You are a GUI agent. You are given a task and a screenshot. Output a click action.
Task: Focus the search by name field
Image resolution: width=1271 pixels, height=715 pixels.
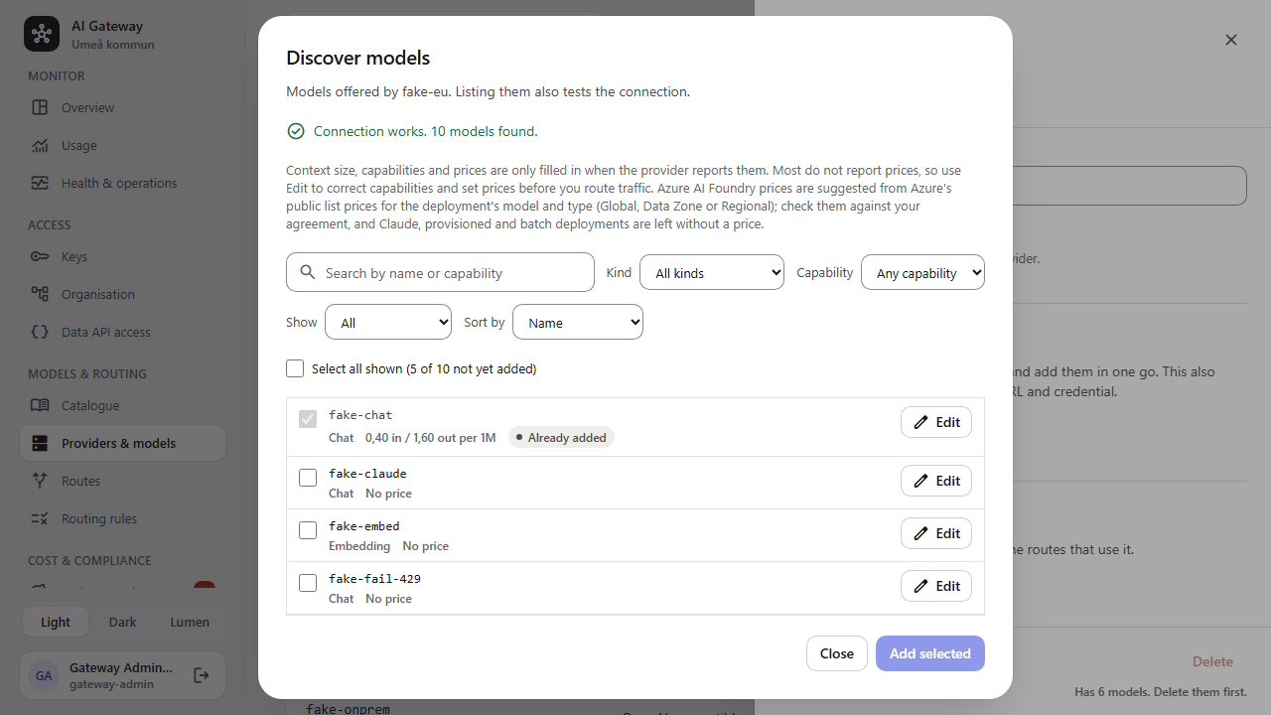440,272
